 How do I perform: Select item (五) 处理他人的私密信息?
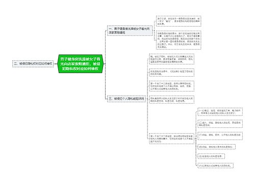tap(211, 156)
